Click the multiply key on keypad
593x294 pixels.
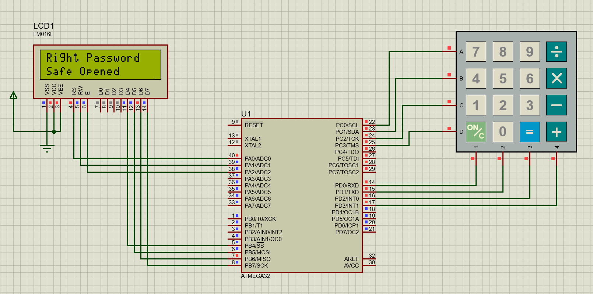556,78
